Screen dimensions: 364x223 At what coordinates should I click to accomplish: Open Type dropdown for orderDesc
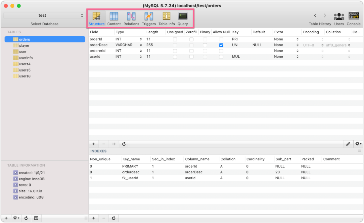[x=141, y=45]
